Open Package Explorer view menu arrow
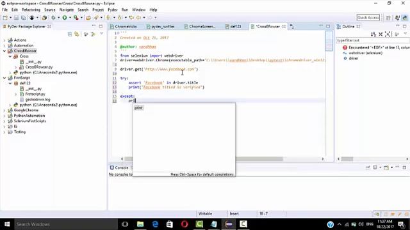The width and height of the screenshot is (410, 230). coord(101,34)
